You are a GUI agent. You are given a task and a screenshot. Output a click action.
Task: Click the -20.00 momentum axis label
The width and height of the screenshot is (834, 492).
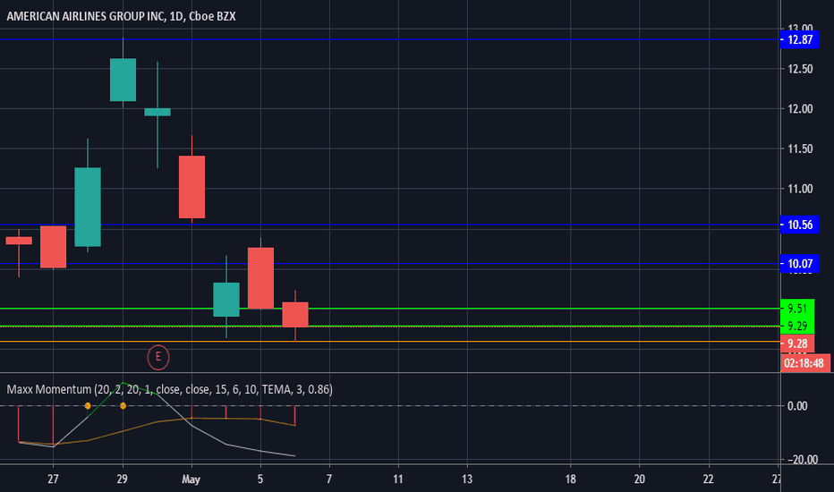pos(801,460)
